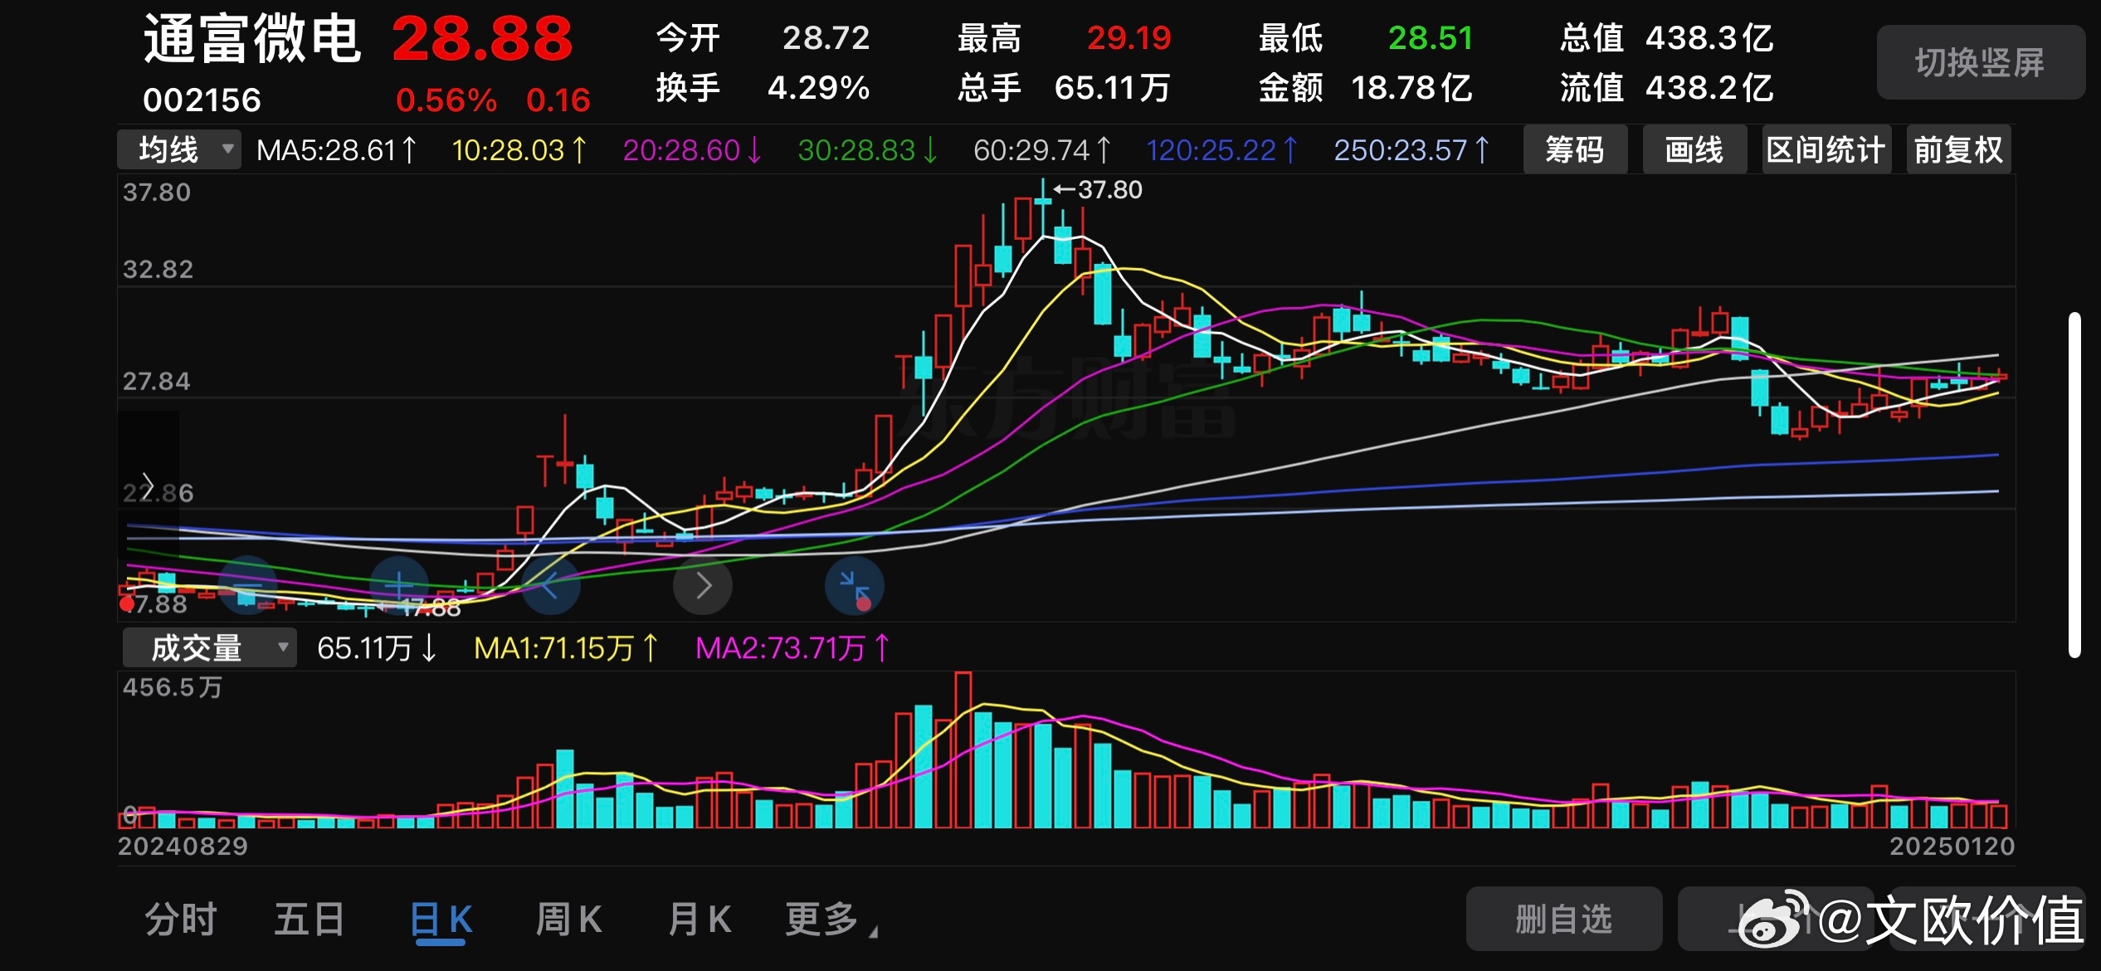Click the 总值 value 438.3亿
Viewport: 2101px width, 971px height.
click(x=1709, y=38)
